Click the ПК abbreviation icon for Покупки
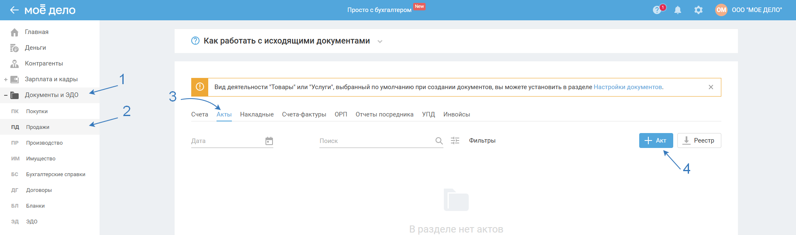 coord(15,111)
